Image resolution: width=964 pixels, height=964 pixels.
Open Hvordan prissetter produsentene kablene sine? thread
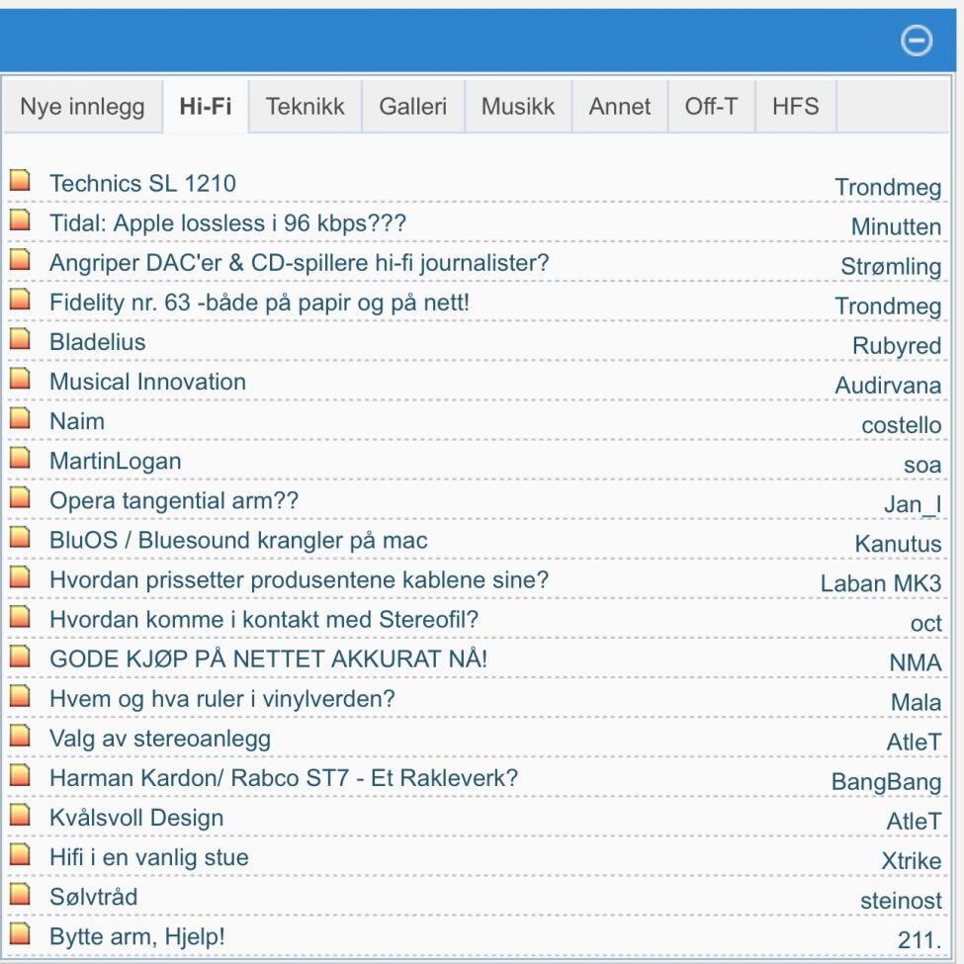pyautogui.click(x=299, y=579)
